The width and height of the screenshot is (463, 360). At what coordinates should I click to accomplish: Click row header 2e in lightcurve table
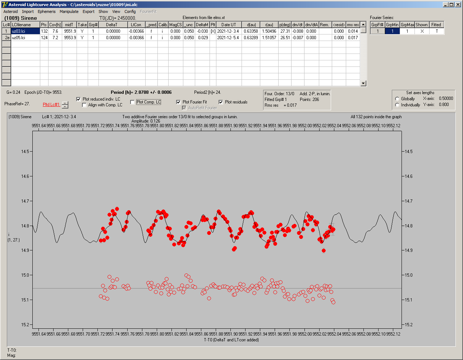[6, 38]
